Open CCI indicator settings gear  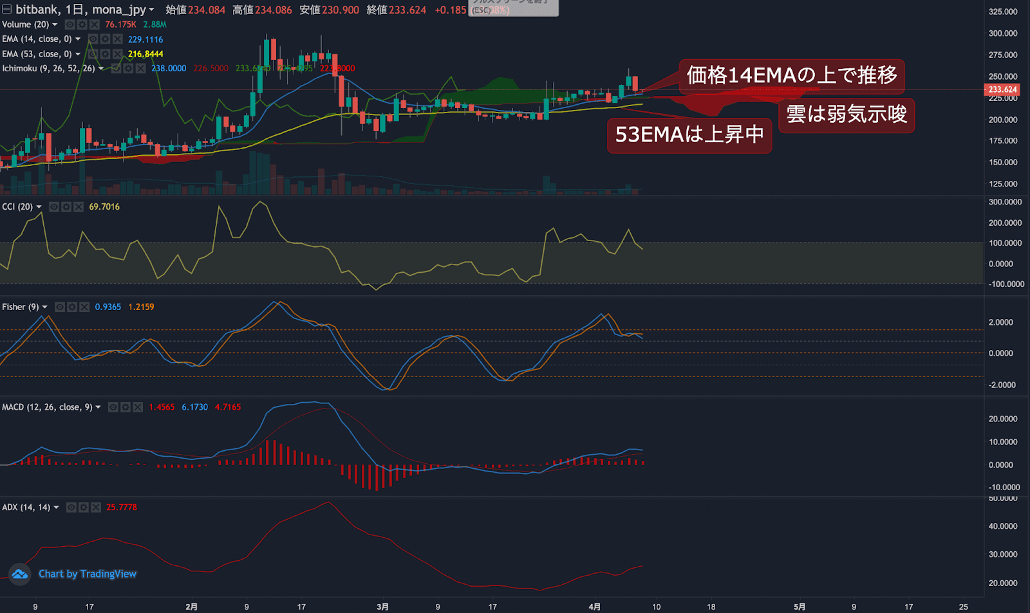[x=66, y=206]
